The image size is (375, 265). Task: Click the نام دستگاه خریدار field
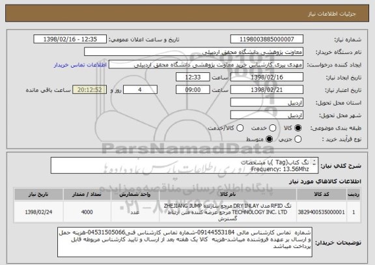point(194,52)
